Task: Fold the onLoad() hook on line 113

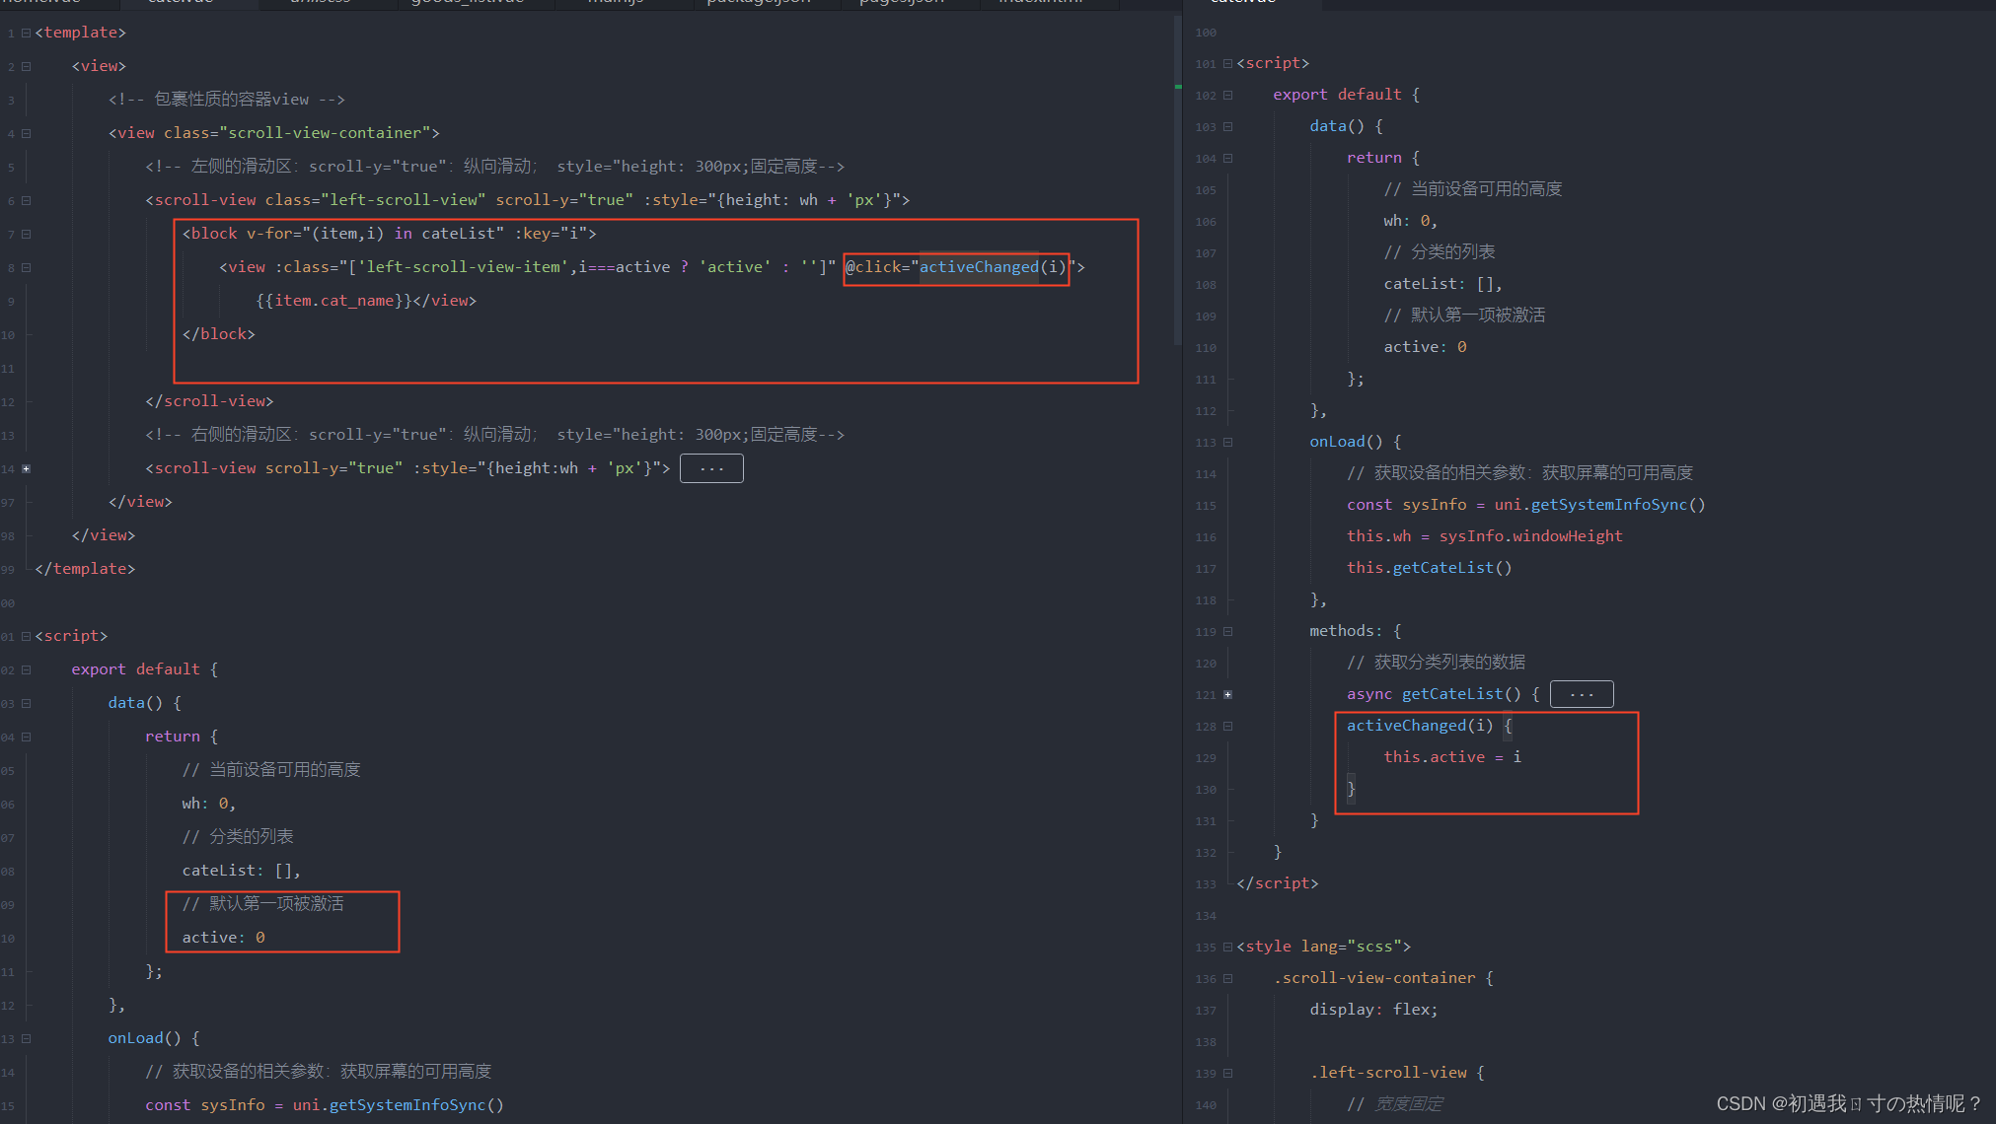Action: (1227, 443)
